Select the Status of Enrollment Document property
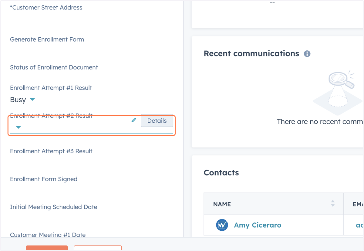 pyautogui.click(x=54, y=67)
